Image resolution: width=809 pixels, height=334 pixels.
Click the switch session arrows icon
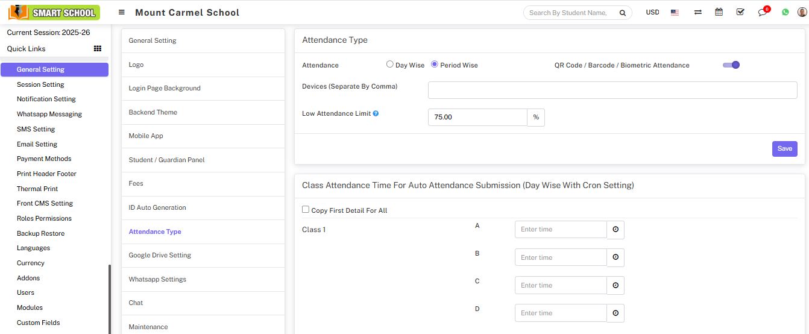point(697,12)
